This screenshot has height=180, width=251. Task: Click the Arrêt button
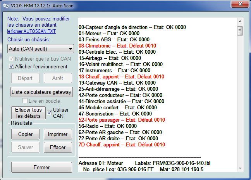(58, 78)
